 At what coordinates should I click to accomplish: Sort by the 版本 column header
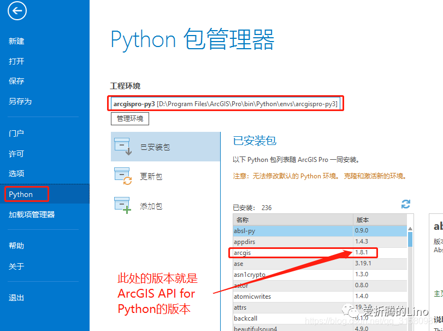pos(380,220)
